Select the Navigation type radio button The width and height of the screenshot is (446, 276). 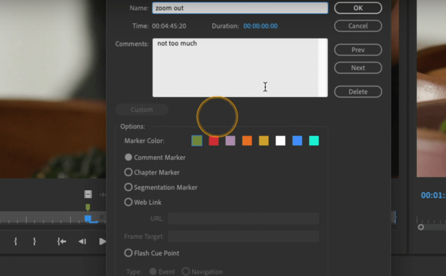pyautogui.click(x=186, y=272)
